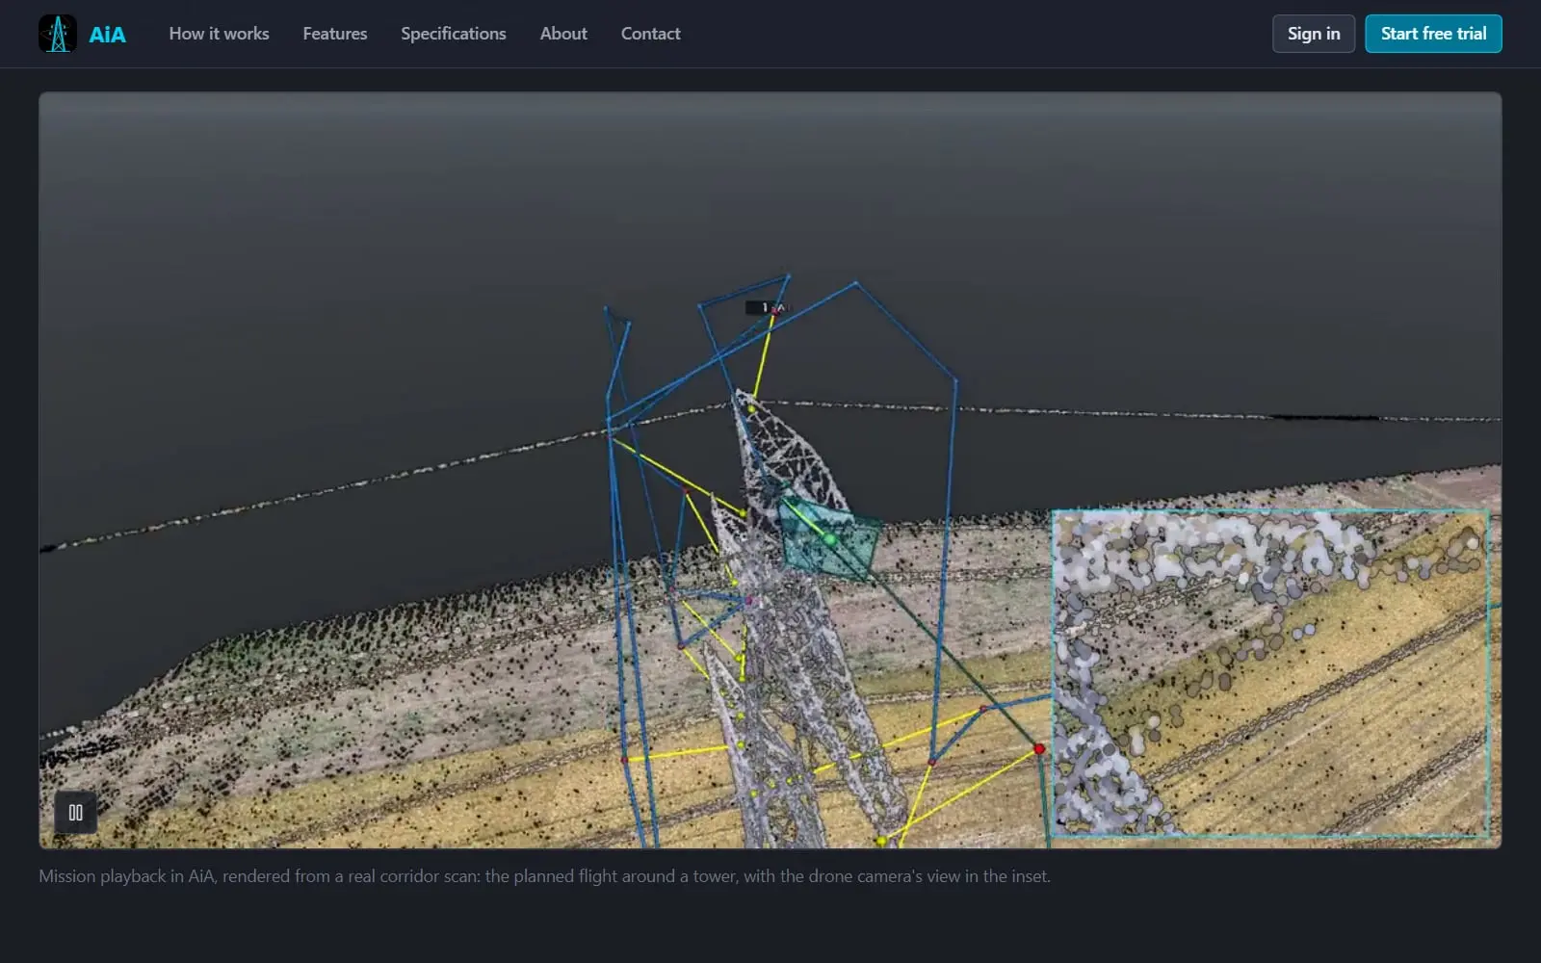Click the AiA tower logo icon
This screenshot has width=1541, height=963.
[x=58, y=34]
